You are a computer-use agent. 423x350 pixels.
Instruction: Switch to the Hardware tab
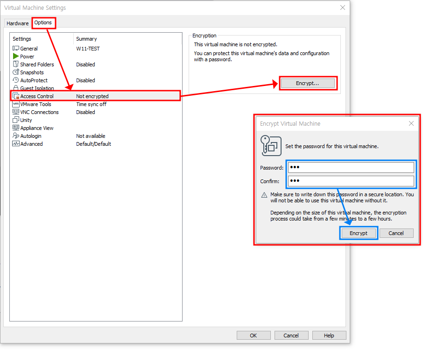18,23
